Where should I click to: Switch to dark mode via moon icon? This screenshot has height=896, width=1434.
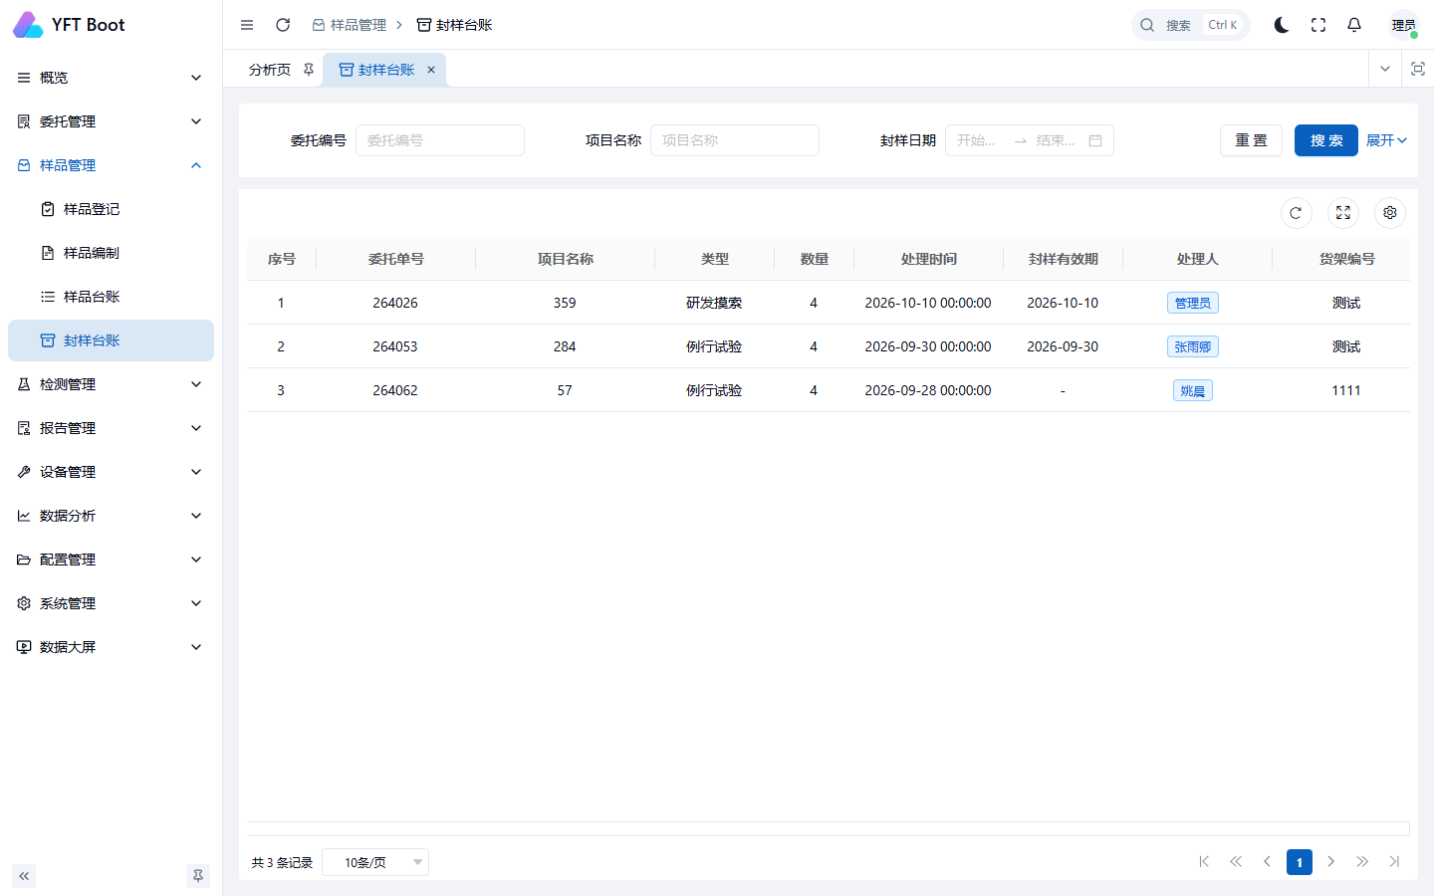pos(1282,25)
